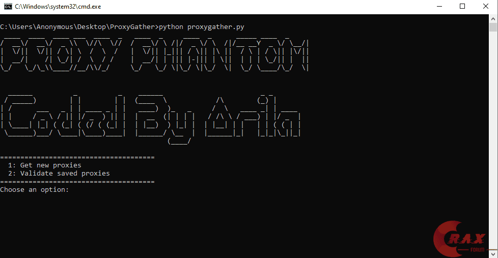Click the Crax Forum watermark logo

coord(459,239)
